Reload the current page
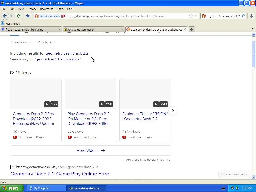The image size is (256, 192). [x=19, y=16]
